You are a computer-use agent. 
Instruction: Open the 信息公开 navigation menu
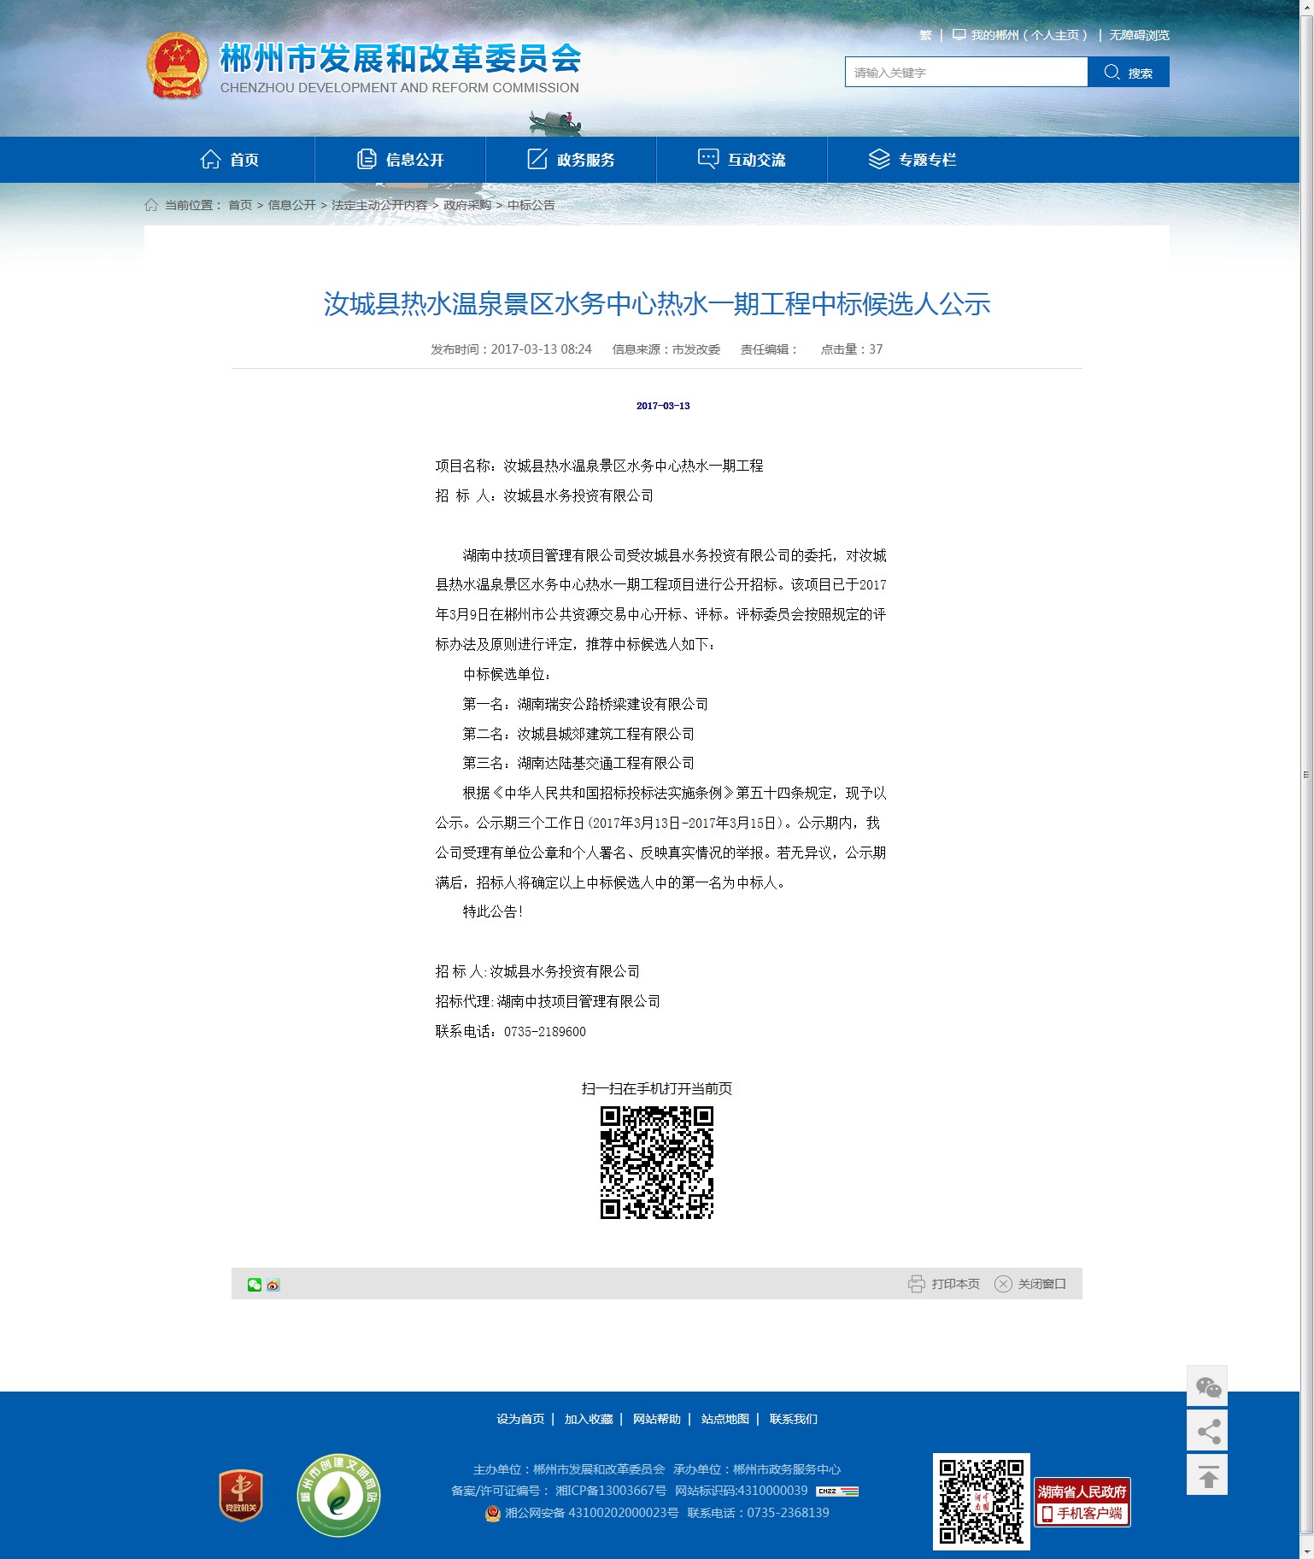click(400, 160)
